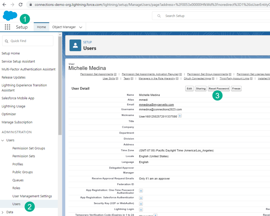This screenshot has height=216, width=270.
Task: Select Profiles in the sidebar
Action: tap(18, 164)
